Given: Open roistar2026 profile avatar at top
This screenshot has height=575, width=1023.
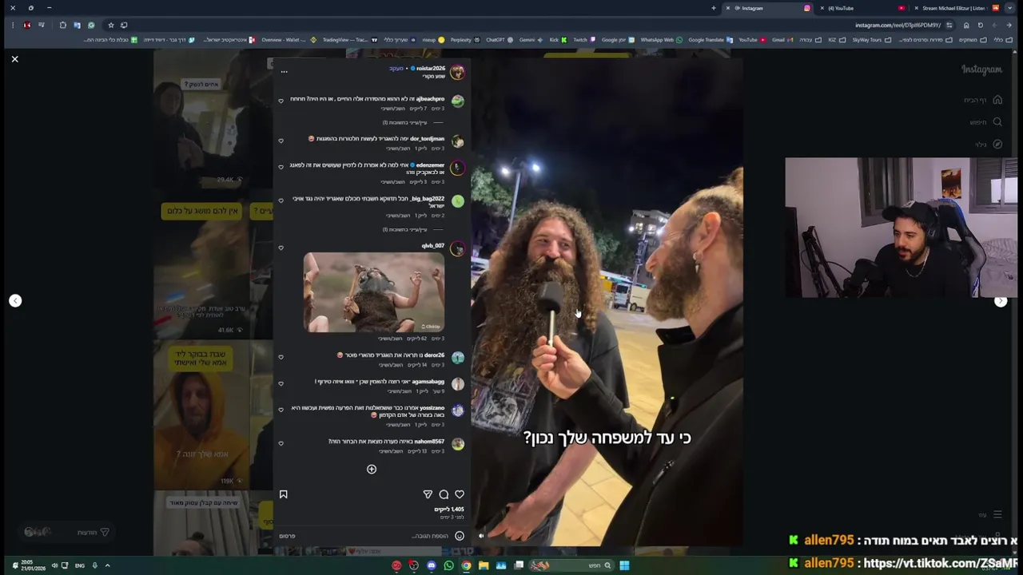Looking at the screenshot, I should pos(457,72).
